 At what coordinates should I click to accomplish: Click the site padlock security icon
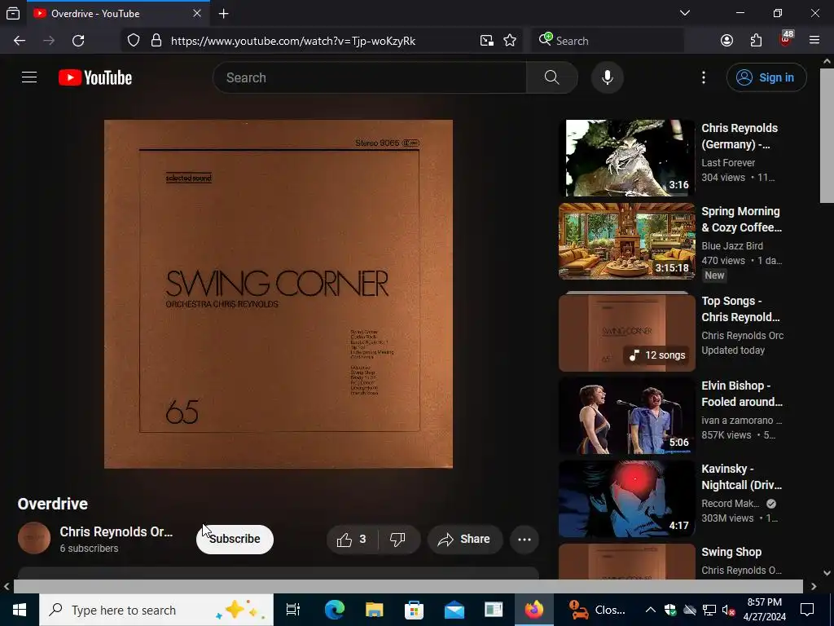click(156, 41)
